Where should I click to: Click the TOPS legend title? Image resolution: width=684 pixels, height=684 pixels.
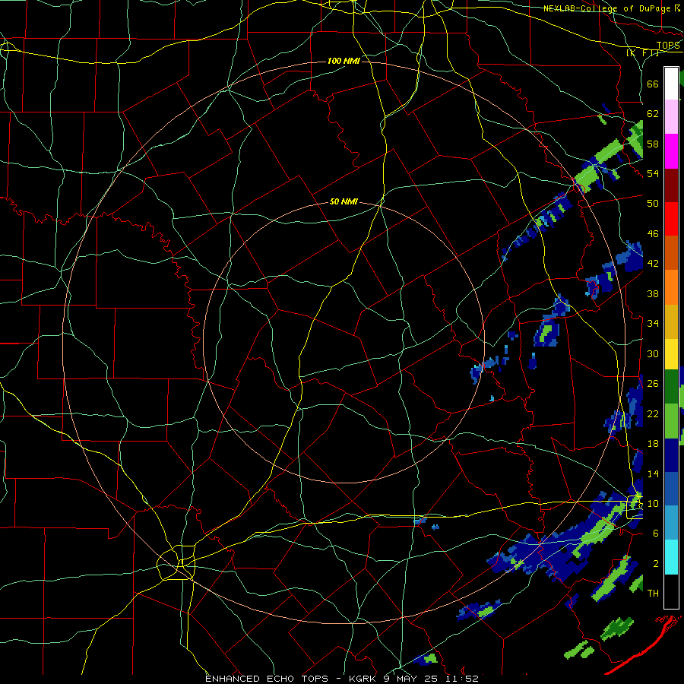pos(668,46)
